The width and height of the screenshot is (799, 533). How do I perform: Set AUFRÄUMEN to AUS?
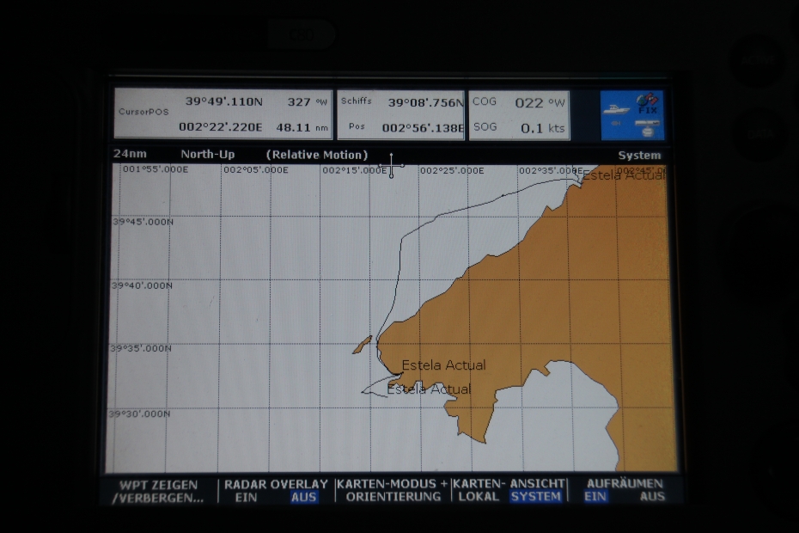pos(652,496)
